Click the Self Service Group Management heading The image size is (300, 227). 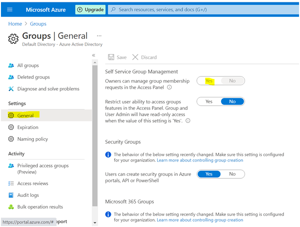[x=141, y=72]
